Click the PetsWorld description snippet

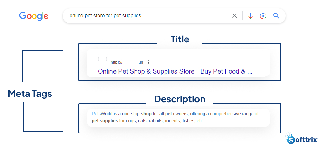(175, 117)
